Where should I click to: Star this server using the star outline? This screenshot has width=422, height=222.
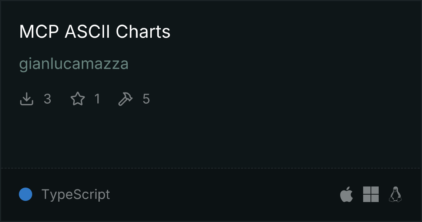(78, 99)
